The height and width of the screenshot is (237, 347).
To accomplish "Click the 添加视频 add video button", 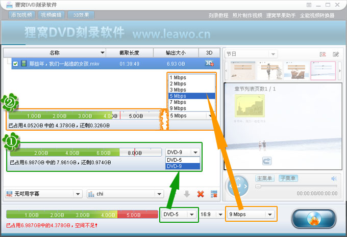I will coord(21,15).
